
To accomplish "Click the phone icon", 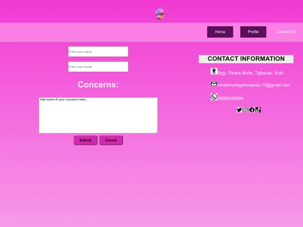I will pos(214,97).
